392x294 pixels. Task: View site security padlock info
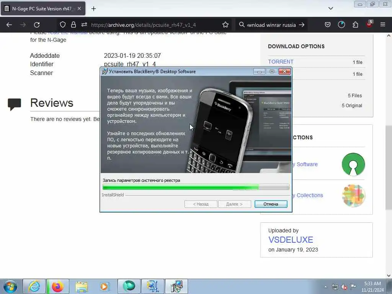[x=73, y=24]
